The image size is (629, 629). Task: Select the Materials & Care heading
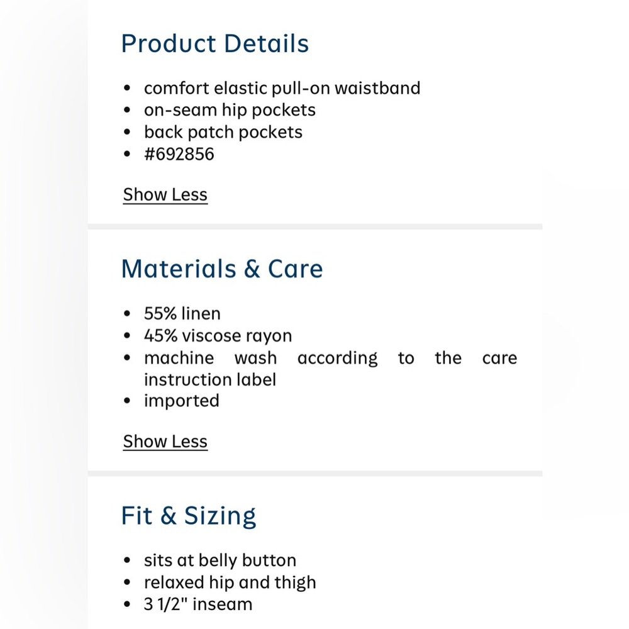pos(222,269)
